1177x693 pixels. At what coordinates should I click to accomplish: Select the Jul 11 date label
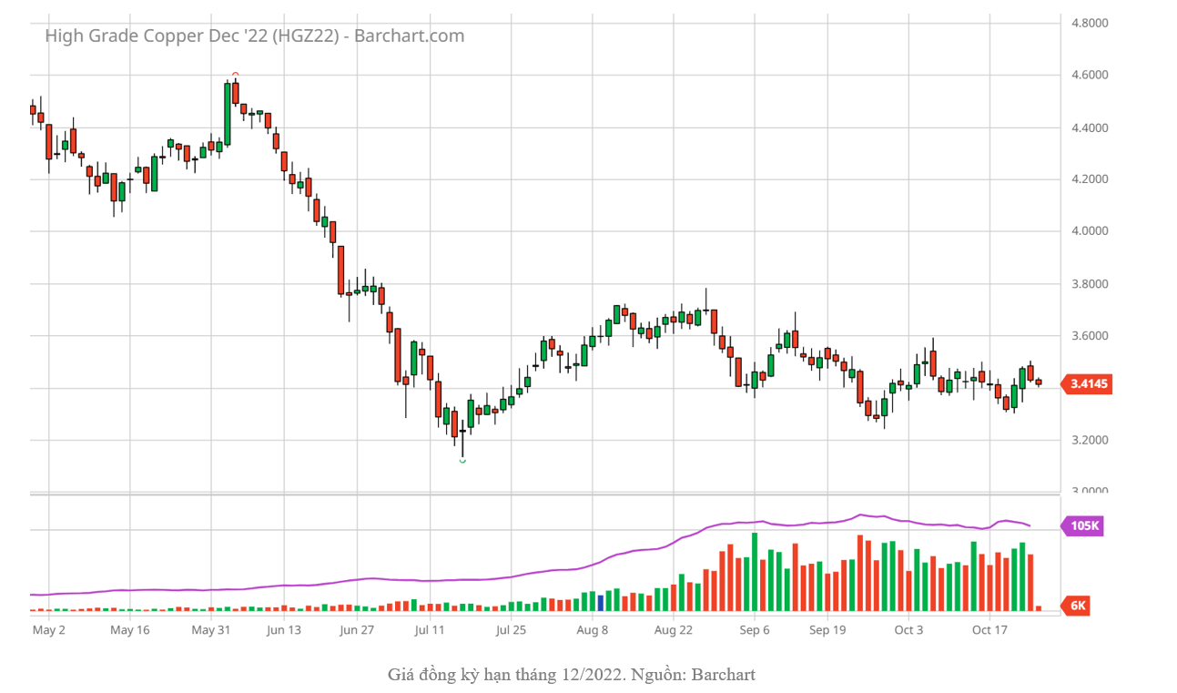[430, 630]
